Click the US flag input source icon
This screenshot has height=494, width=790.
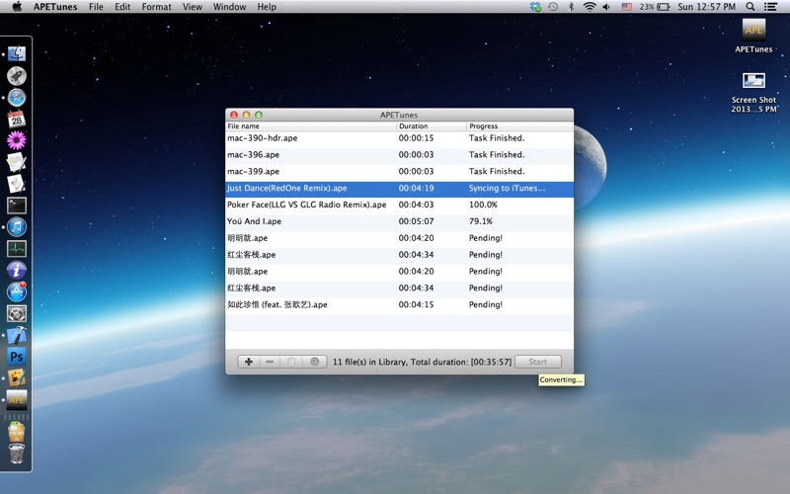[x=627, y=7]
